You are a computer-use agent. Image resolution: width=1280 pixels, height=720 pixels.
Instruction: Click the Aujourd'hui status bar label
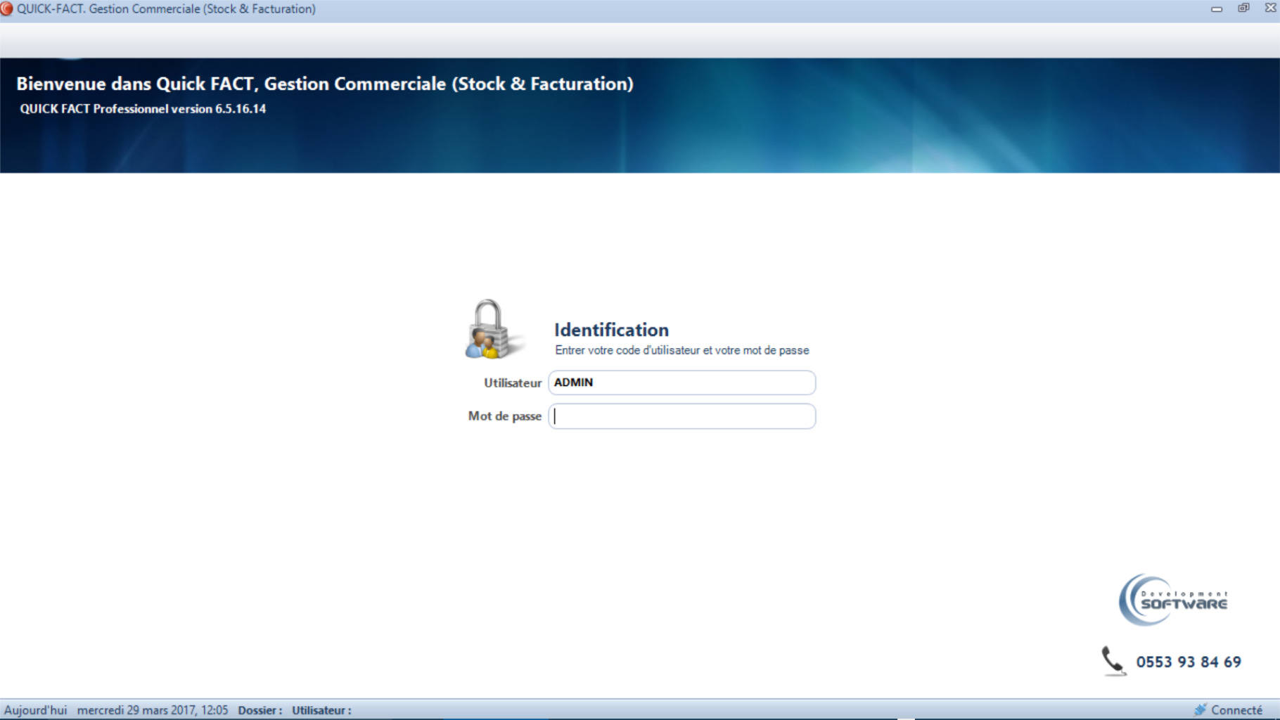(36, 710)
